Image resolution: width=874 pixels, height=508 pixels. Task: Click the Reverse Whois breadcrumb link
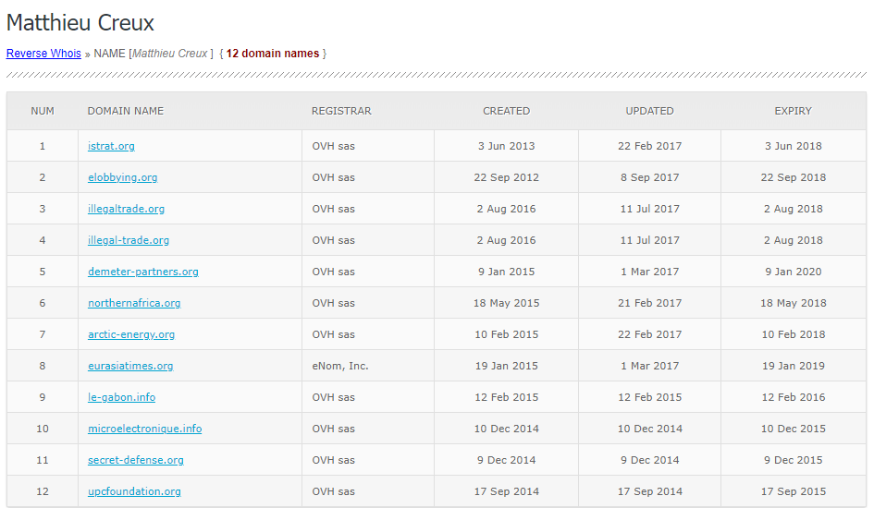point(43,54)
